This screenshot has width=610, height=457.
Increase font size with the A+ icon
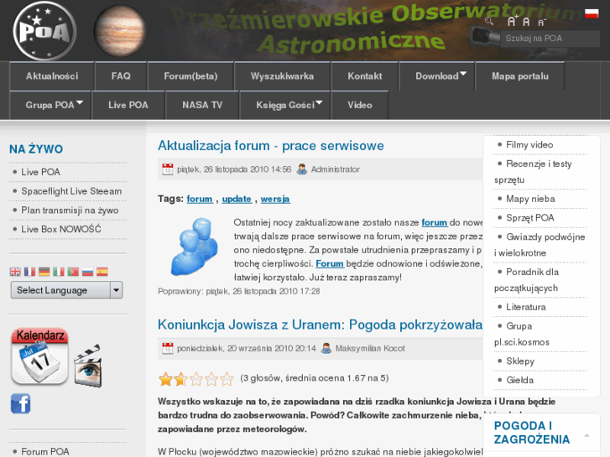tap(513, 21)
